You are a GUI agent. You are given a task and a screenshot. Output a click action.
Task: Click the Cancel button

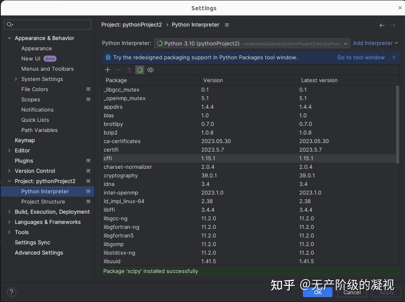(x=352, y=293)
